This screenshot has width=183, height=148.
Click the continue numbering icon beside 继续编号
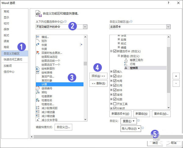click(x=38, y=88)
